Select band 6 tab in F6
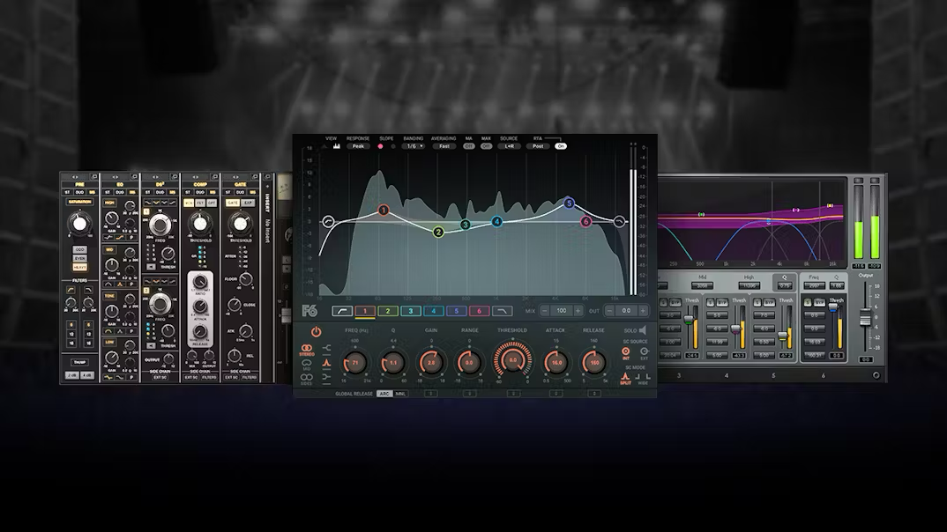Image resolution: width=947 pixels, height=532 pixels. click(x=479, y=311)
